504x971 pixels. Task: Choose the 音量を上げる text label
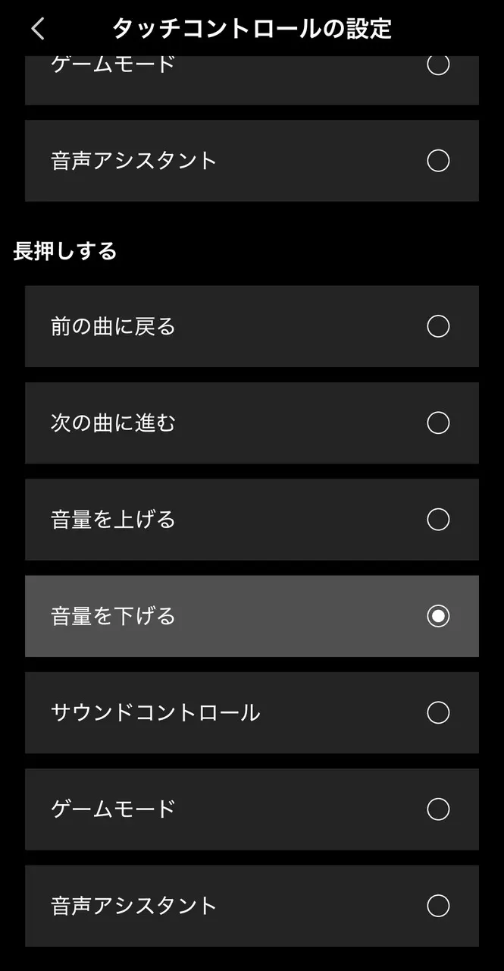click(x=113, y=520)
